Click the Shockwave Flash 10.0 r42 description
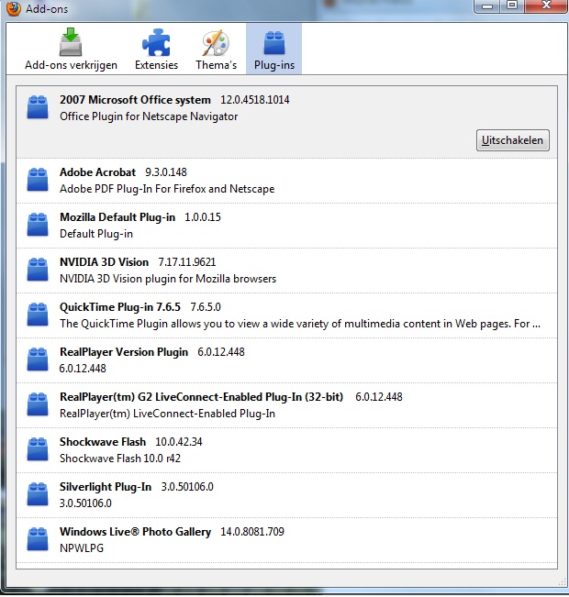The width and height of the screenshot is (569, 597). point(120,459)
